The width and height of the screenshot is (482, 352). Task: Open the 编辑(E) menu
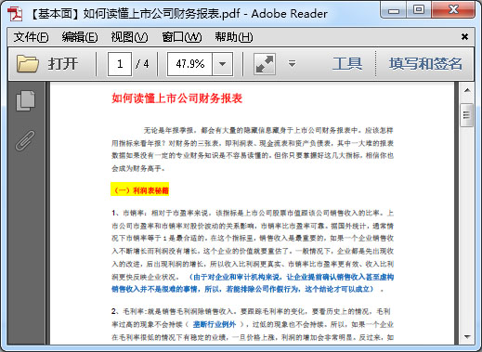pyautogui.click(x=80, y=37)
